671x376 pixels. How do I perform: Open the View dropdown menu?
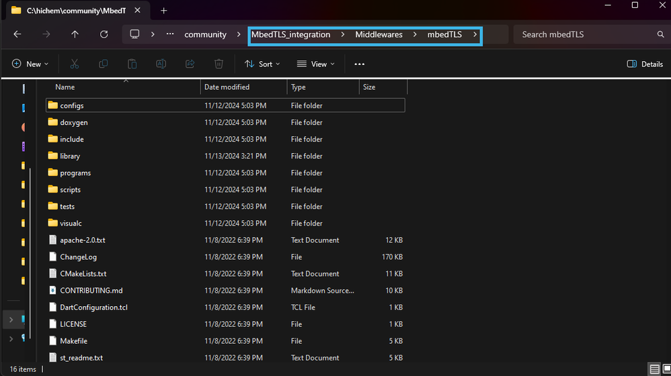(x=316, y=64)
